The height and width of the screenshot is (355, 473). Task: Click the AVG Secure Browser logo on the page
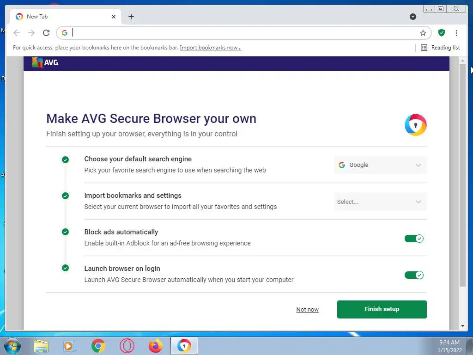(415, 125)
